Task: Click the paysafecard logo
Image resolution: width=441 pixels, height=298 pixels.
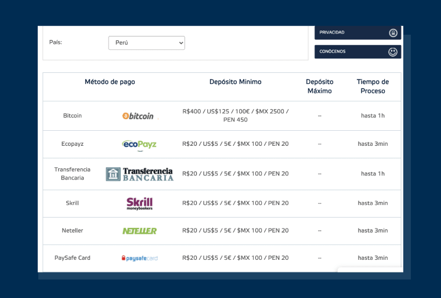Action: [139, 258]
